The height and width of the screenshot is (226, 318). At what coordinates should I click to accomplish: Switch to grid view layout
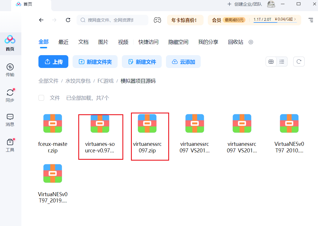tap(271, 62)
